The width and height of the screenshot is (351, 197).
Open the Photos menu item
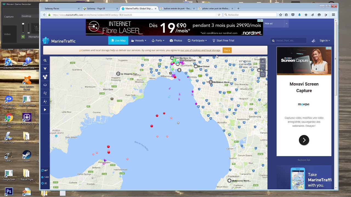[176, 40]
